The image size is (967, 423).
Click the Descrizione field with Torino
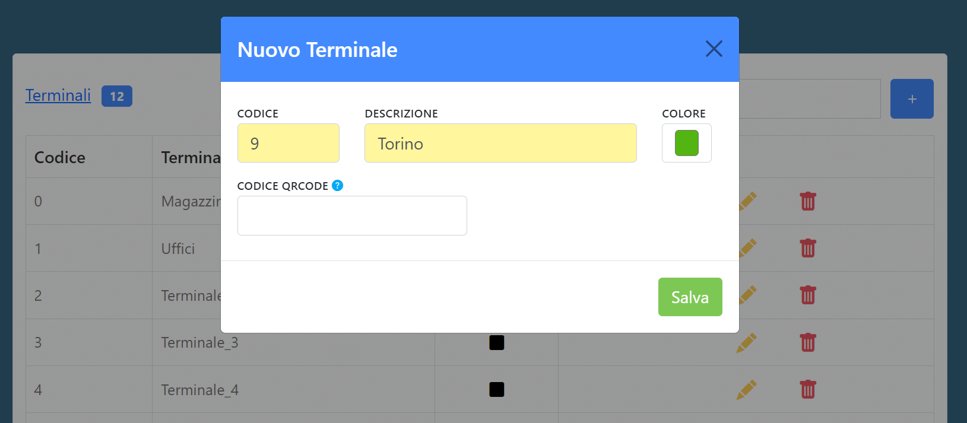pyautogui.click(x=500, y=143)
